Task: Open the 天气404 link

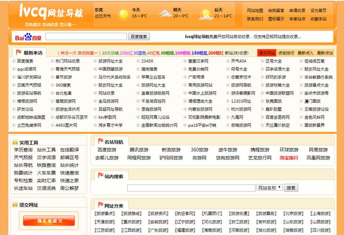Action: (x=239, y=61)
